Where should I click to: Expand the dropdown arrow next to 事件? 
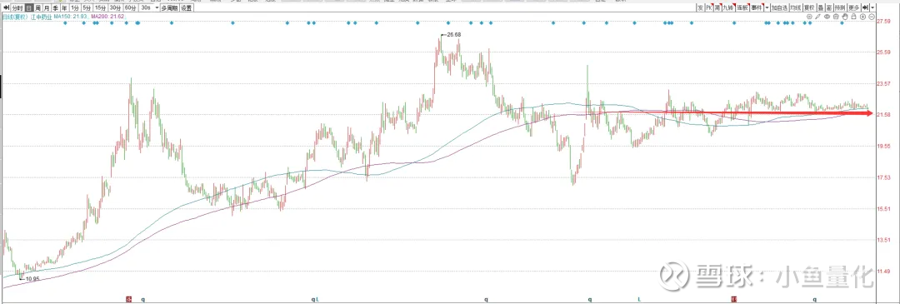(767, 8)
